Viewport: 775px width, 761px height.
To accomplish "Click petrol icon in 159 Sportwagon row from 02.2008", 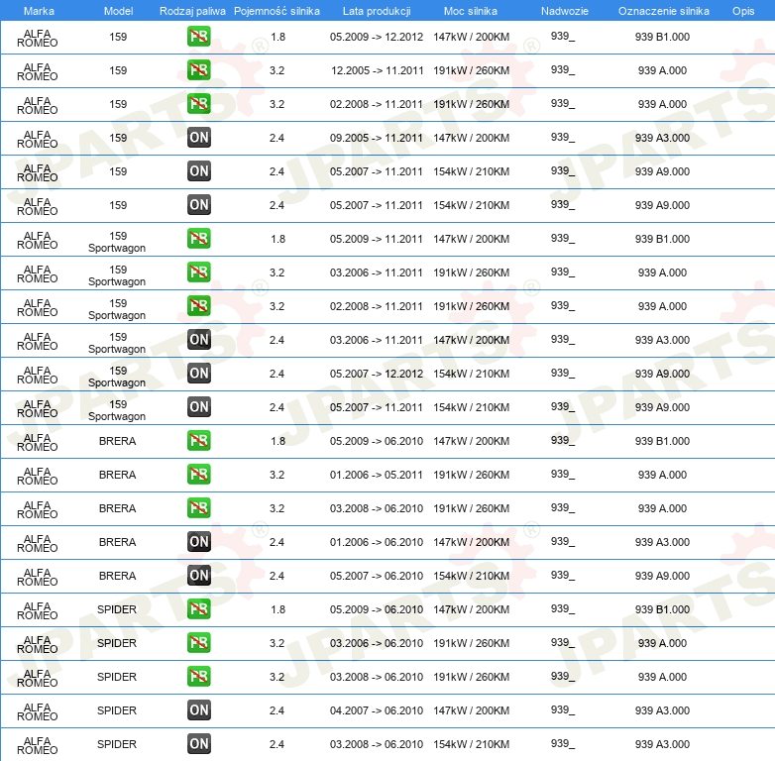I will tap(198, 306).
